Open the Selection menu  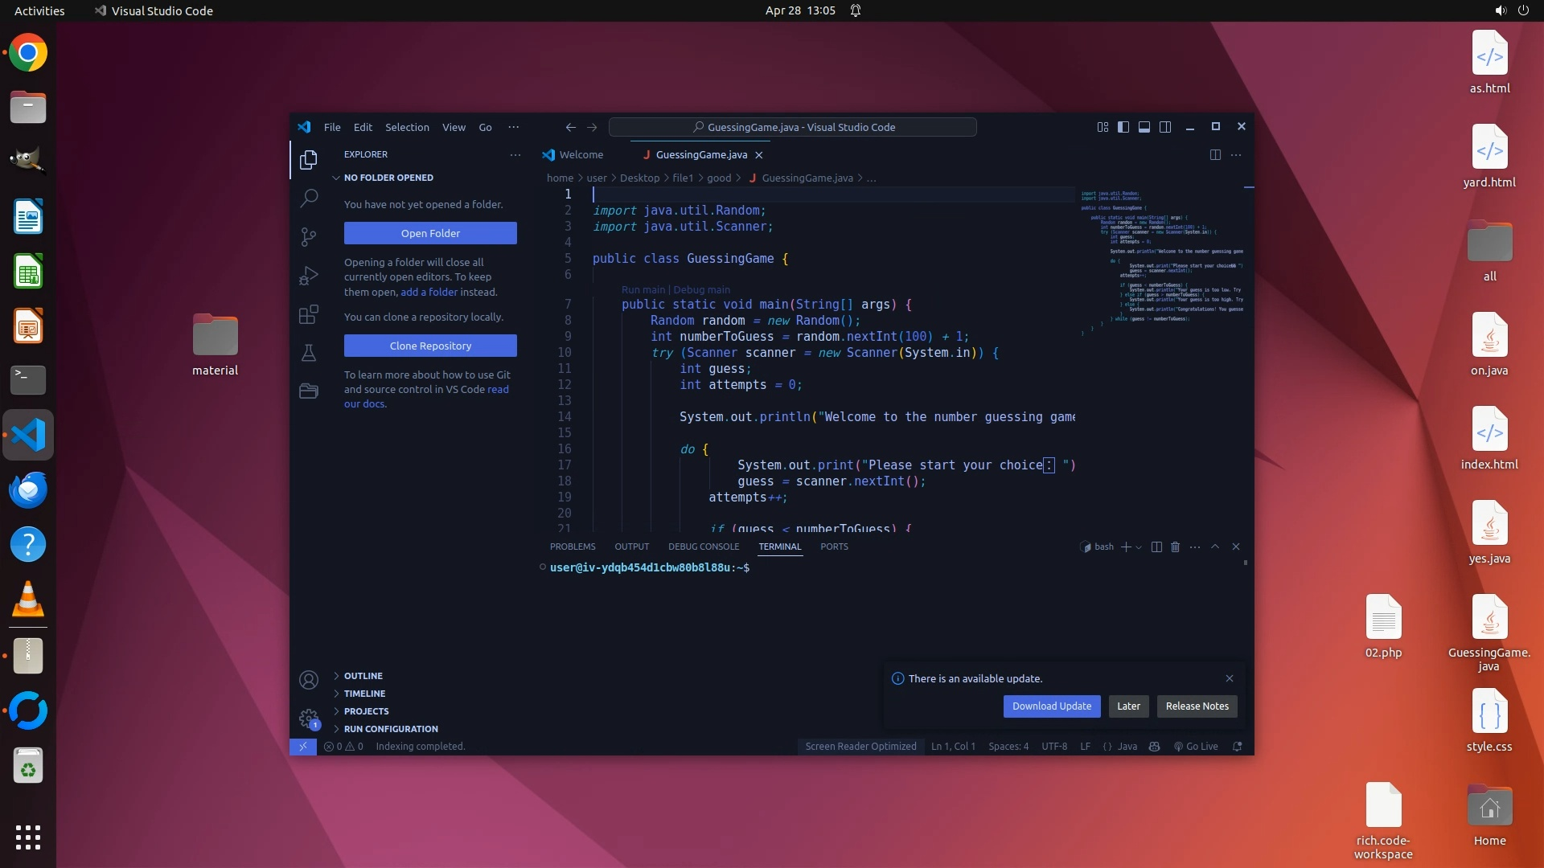pos(407,127)
